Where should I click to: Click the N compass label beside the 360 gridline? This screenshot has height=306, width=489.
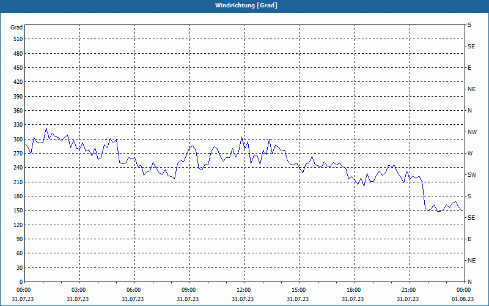(x=469, y=111)
